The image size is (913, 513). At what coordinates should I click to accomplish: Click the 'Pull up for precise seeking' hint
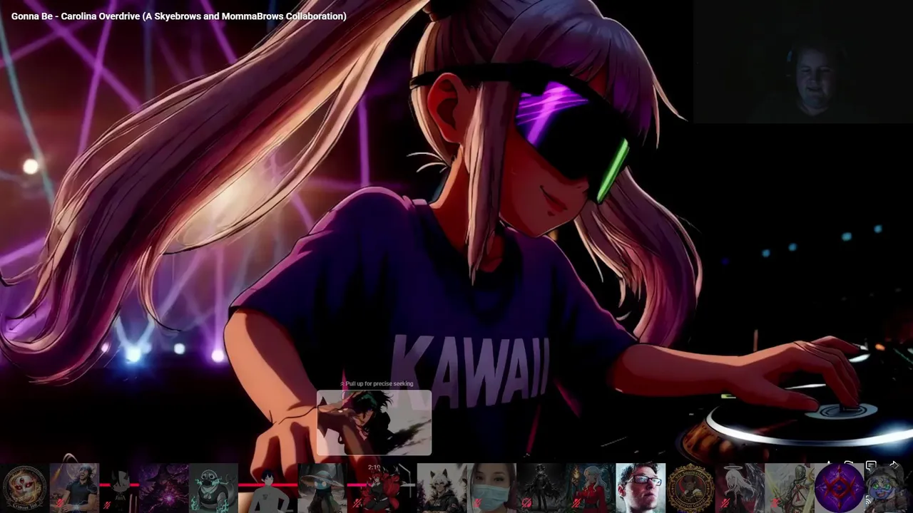coord(377,384)
